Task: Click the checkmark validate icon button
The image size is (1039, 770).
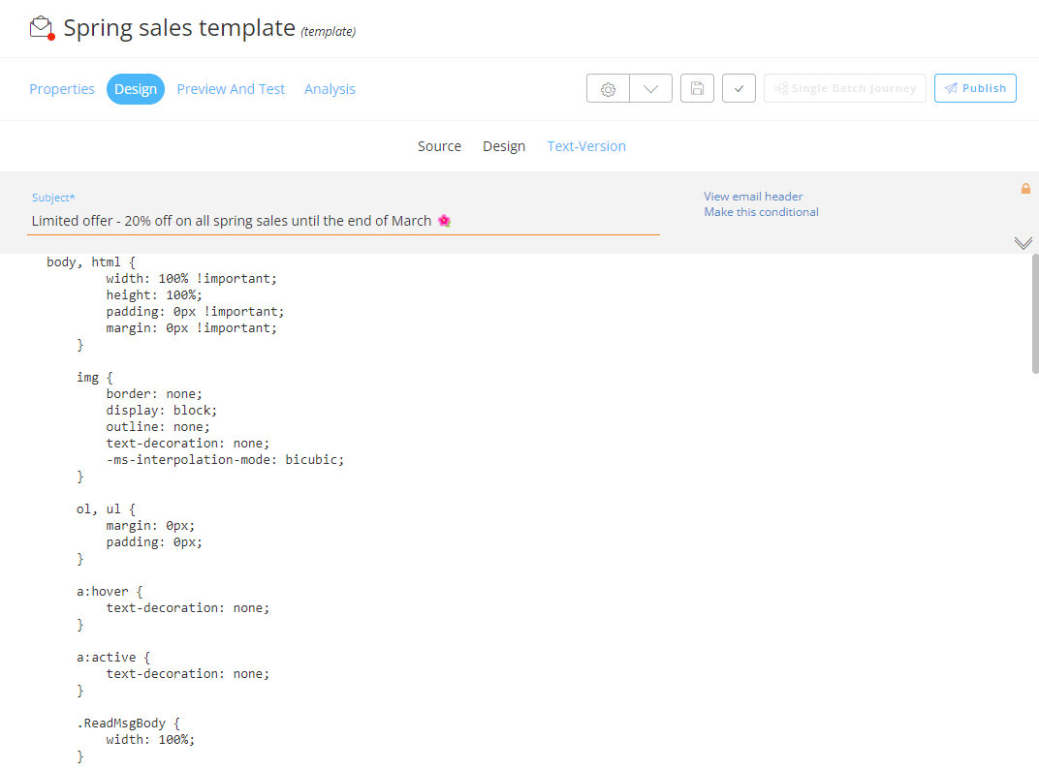Action: [739, 89]
